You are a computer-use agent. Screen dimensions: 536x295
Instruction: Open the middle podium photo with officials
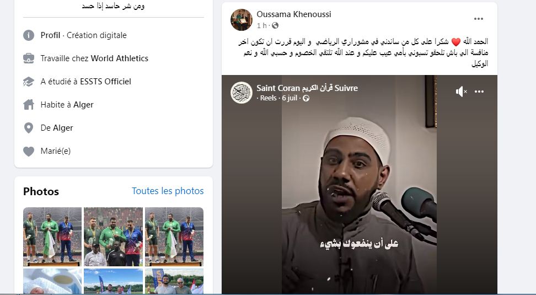(113, 237)
